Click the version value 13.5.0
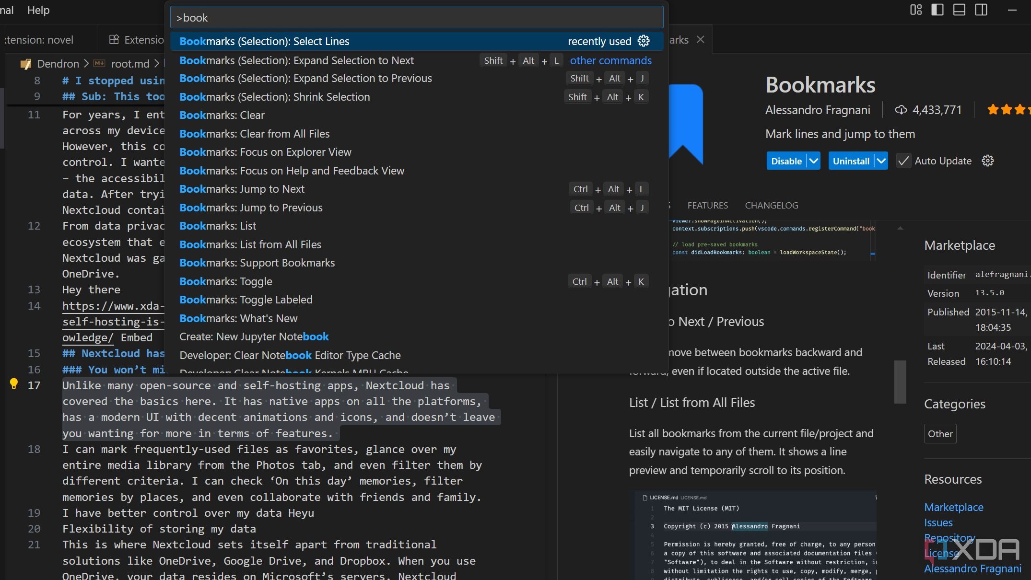The image size is (1031, 580). tap(990, 293)
